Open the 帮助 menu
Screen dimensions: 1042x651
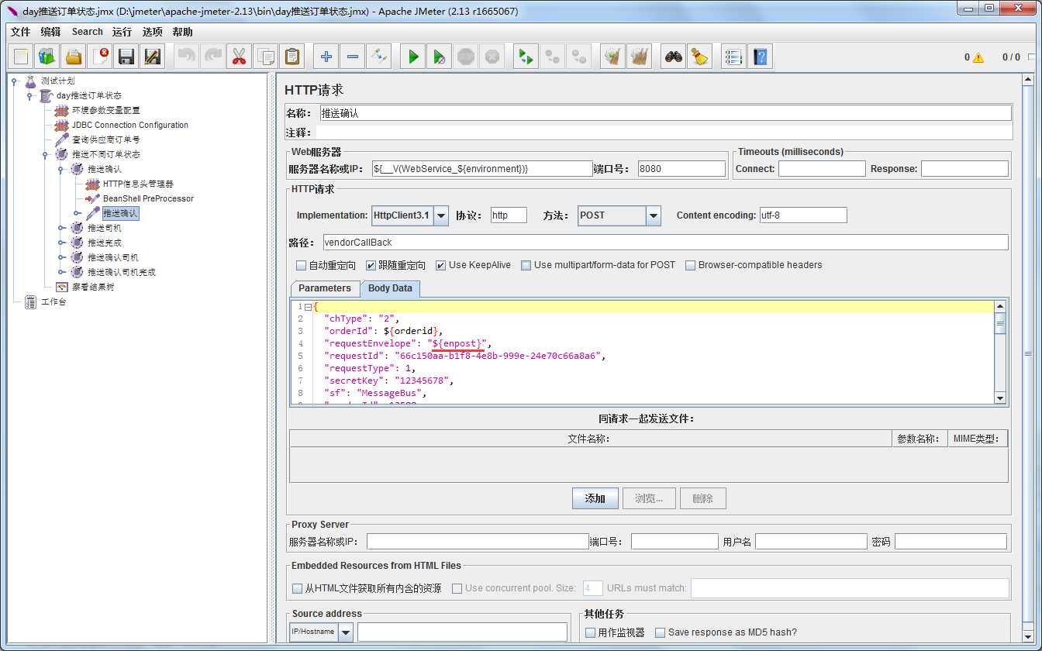[x=183, y=32]
